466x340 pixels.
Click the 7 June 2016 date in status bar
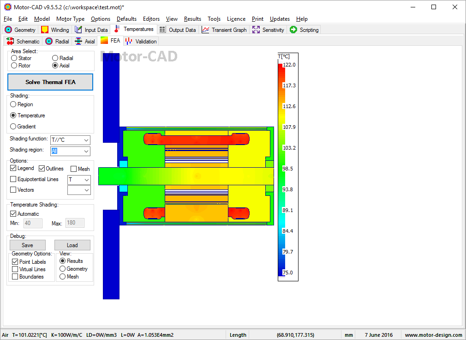point(379,335)
